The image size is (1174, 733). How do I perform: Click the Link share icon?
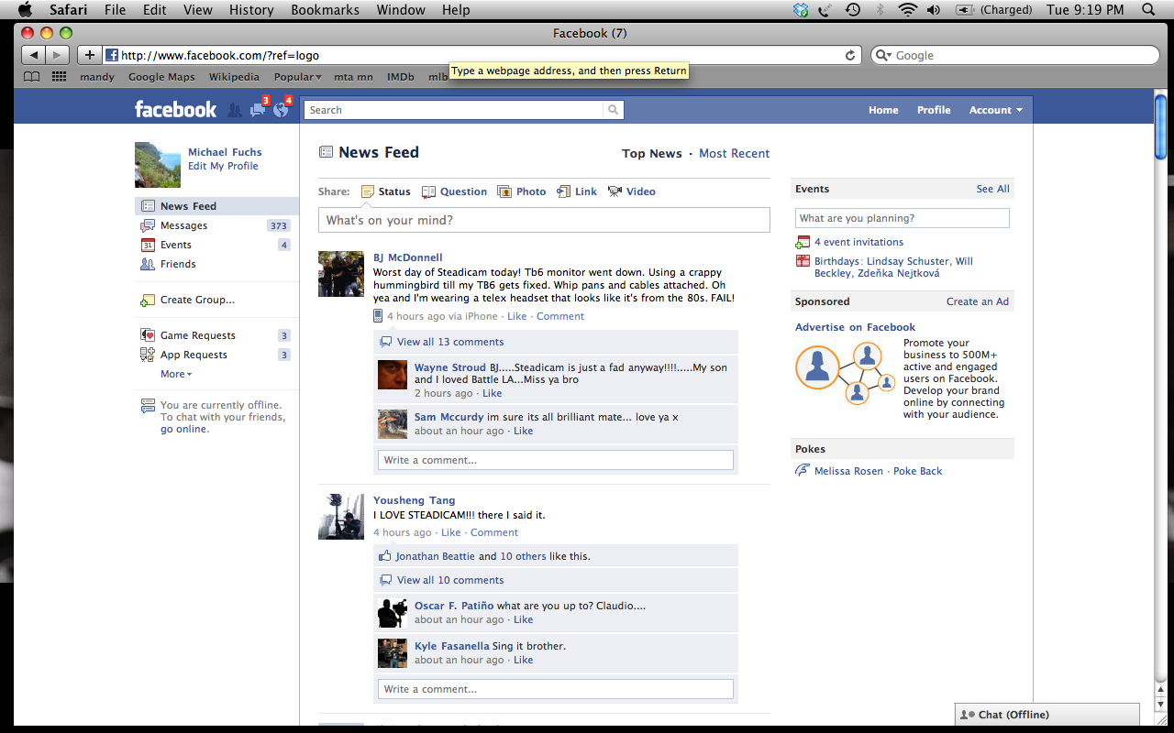click(x=564, y=191)
